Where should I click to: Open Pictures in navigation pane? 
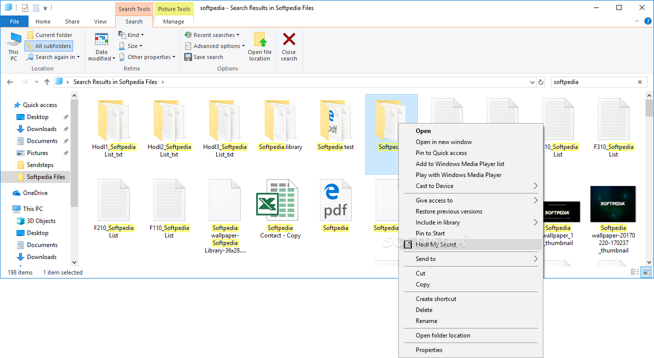(38, 153)
